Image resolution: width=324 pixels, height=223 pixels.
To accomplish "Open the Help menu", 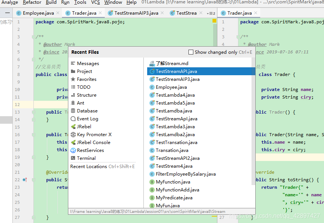I will click(x=131, y=3).
